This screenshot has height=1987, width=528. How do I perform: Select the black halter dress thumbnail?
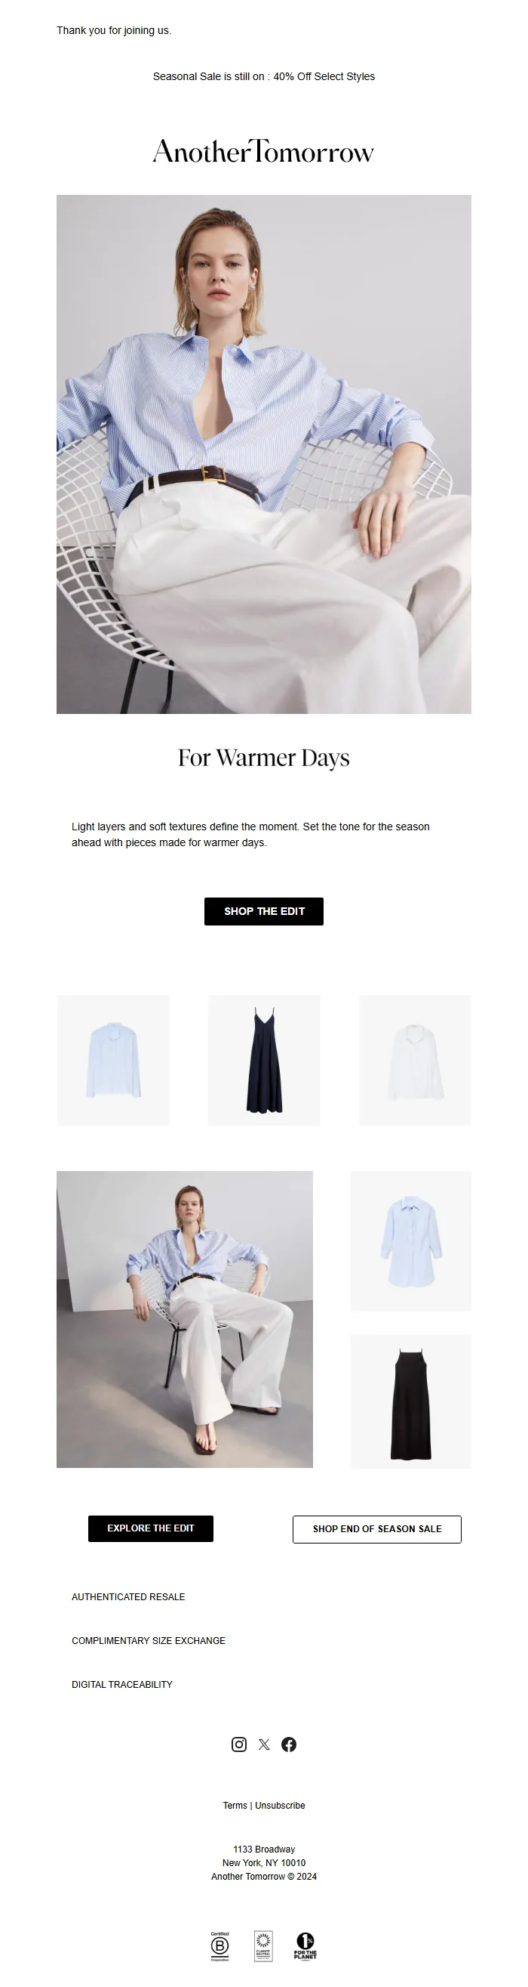411,1401
